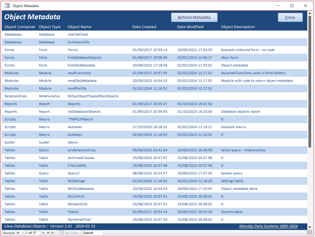
Task: Click the vertical scrollbar up arrow
Action: coord(310,13)
